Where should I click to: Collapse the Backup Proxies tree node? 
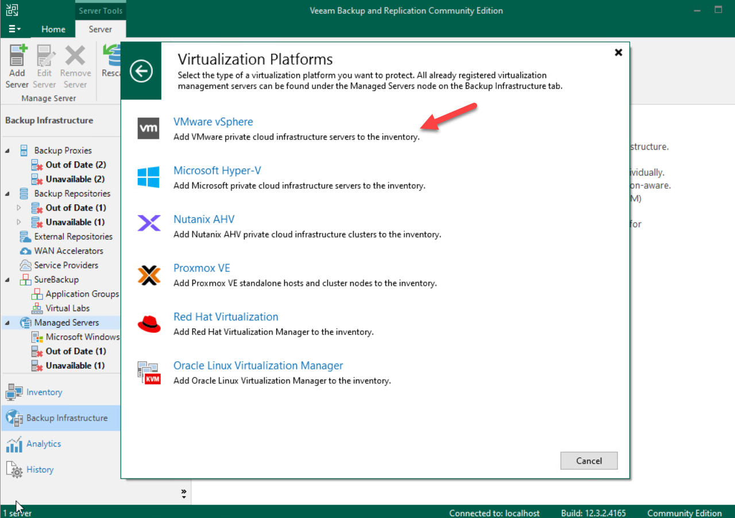(8, 151)
